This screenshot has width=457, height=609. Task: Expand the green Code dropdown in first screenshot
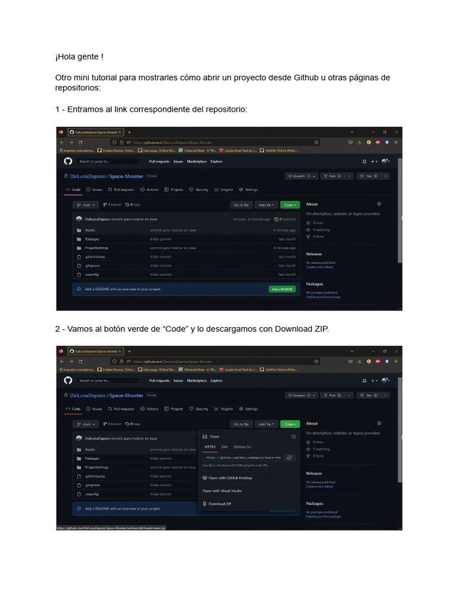[x=290, y=205]
